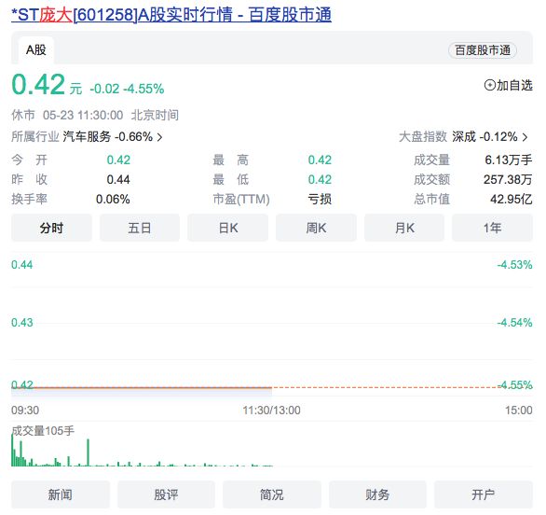Screen dimensions: 546x515
Task: Click the 成交量105手 volume label
Action: [x=43, y=431]
